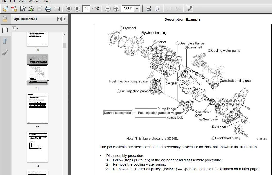Viewport: 272px width, 175px height.
Task: Click the total pages "197" indicator
Action: (97, 9)
